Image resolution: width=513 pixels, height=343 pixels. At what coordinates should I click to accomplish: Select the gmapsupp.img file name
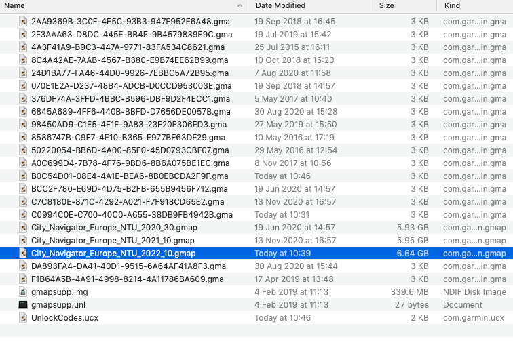[x=60, y=292]
